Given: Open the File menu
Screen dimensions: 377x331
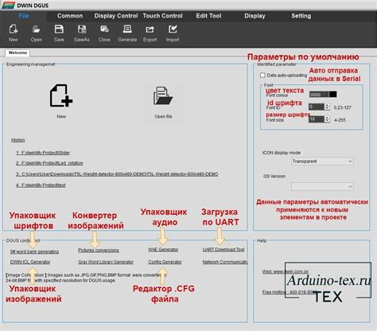Looking at the screenshot, I should click(24, 16).
